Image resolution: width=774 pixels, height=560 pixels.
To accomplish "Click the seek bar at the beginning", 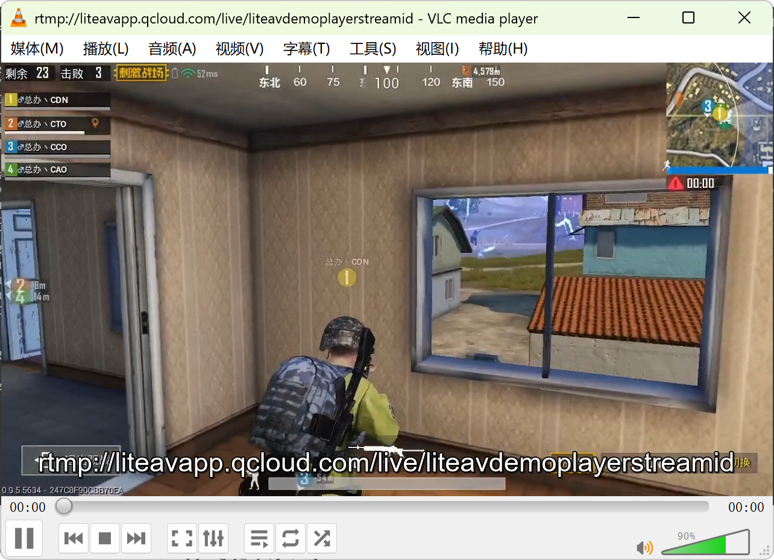I will (64, 507).
